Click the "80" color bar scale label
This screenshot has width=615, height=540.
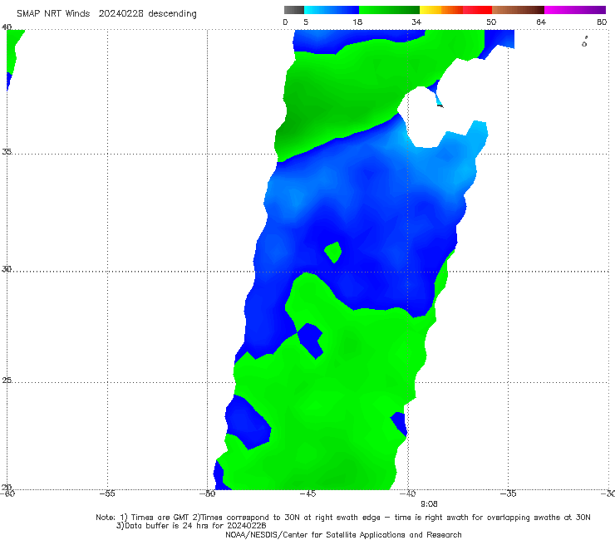[602, 22]
